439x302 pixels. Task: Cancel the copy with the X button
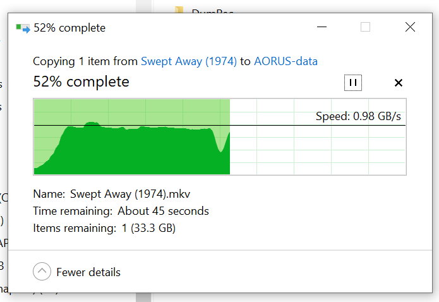tap(399, 83)
